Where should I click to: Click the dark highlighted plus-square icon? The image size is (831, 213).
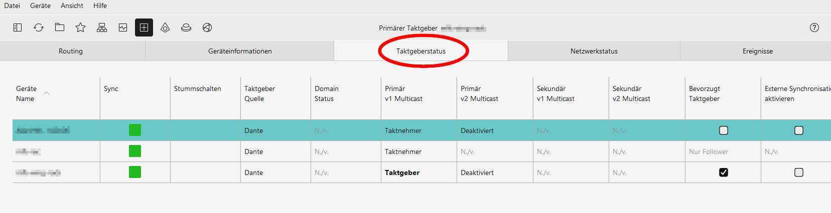(144, 27)
